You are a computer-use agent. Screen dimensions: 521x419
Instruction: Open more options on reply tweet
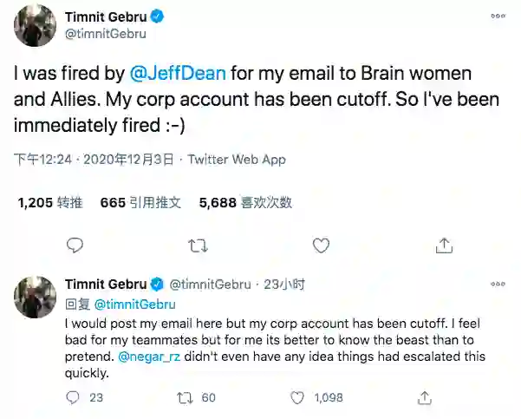click(498, 285)
